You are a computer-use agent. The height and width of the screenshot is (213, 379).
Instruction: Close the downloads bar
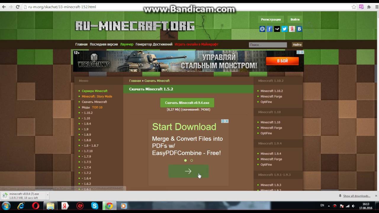point(376,196)
